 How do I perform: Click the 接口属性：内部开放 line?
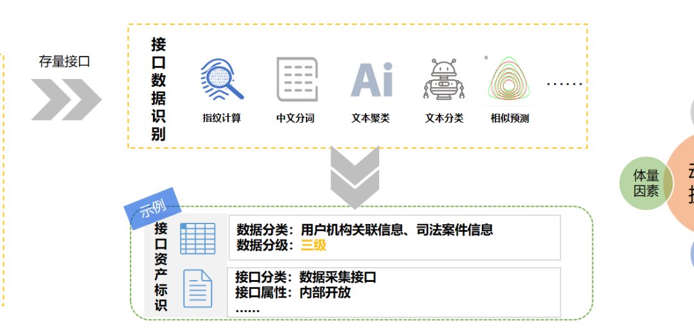[293, 293]
